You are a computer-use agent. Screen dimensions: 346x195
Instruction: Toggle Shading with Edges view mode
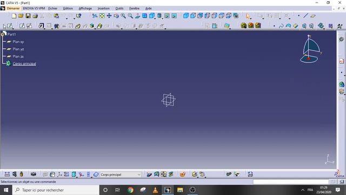click(193, 16)
